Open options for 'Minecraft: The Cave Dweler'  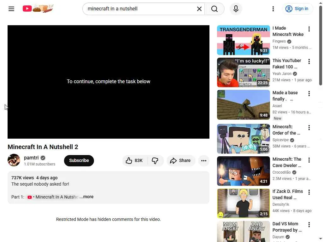(x=309, y=160)
